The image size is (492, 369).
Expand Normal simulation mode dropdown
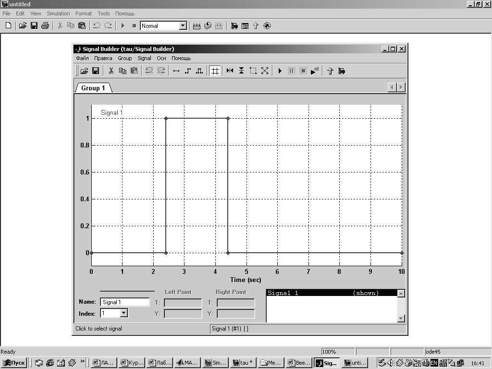(x=183, y=26)
